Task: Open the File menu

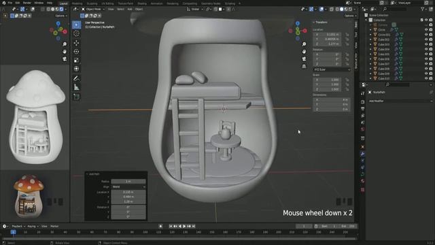Action: 10,3
